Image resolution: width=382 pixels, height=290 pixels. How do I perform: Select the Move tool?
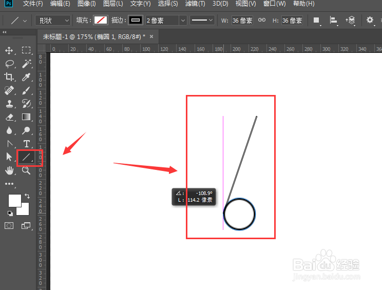click(x=9, y=50)
